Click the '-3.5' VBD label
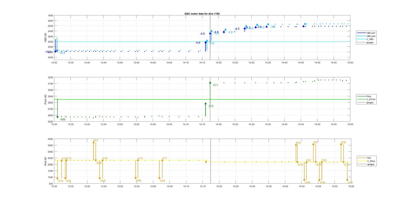416x206 pixels. click(x=273, y=27)
